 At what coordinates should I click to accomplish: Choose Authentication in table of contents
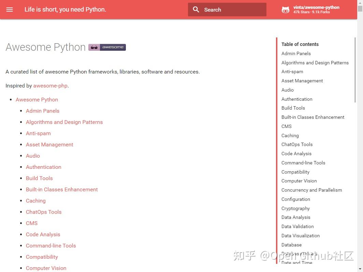point(297,99)
